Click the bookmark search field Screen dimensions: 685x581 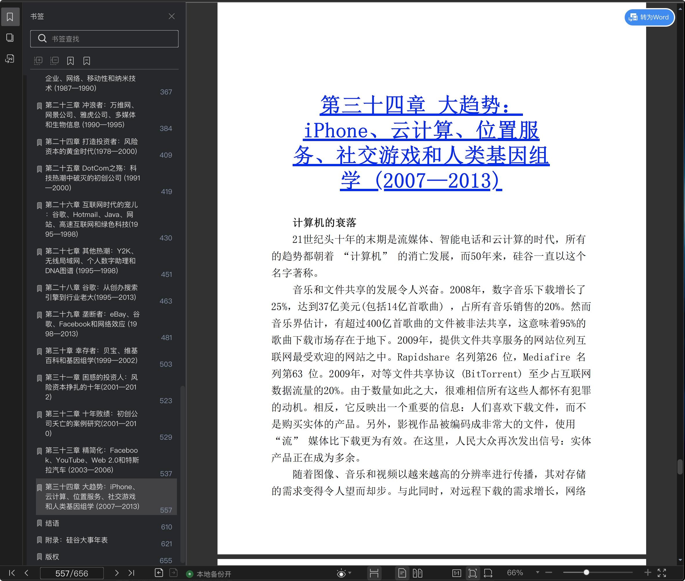point(104,39)
